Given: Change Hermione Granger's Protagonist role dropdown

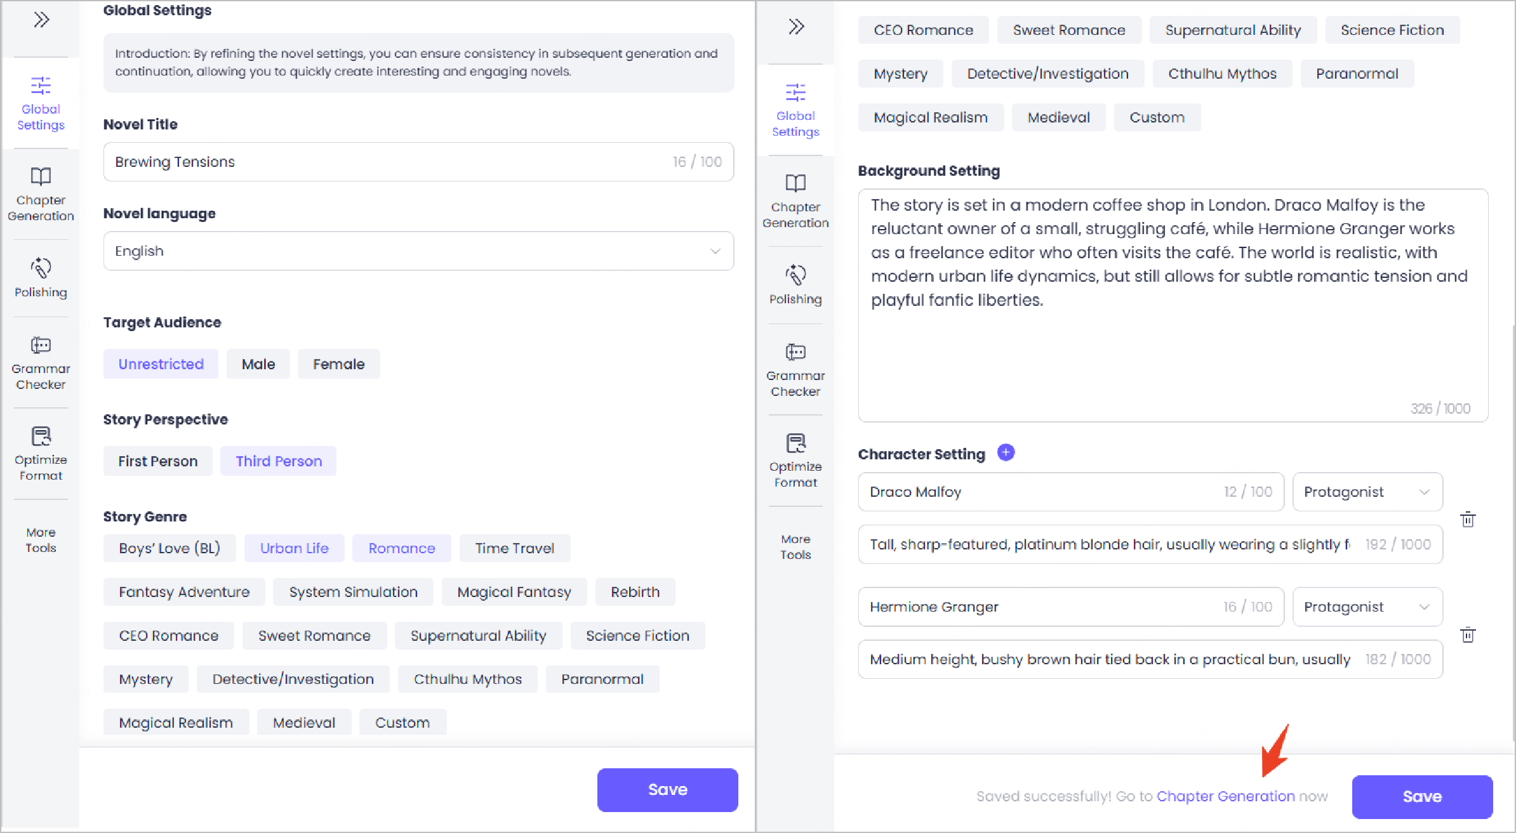Looking at the screenshot, I should tap(1367, 607).
